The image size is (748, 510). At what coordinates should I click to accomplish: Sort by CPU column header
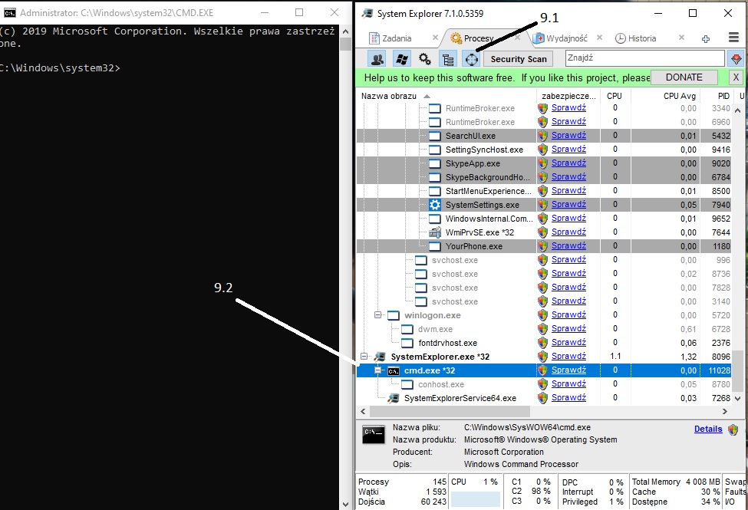tap(615, 96)
